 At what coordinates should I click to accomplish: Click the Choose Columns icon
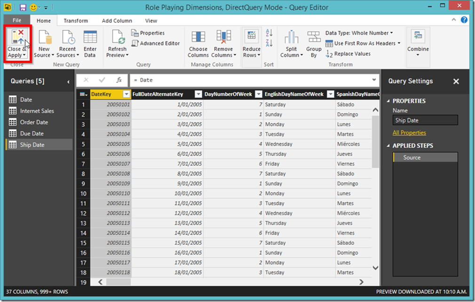[198, 37]
